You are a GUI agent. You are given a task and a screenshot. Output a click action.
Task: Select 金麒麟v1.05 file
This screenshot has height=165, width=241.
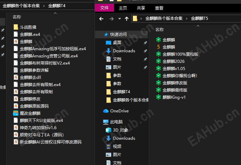pyautogui.click(x=170, y=69)
